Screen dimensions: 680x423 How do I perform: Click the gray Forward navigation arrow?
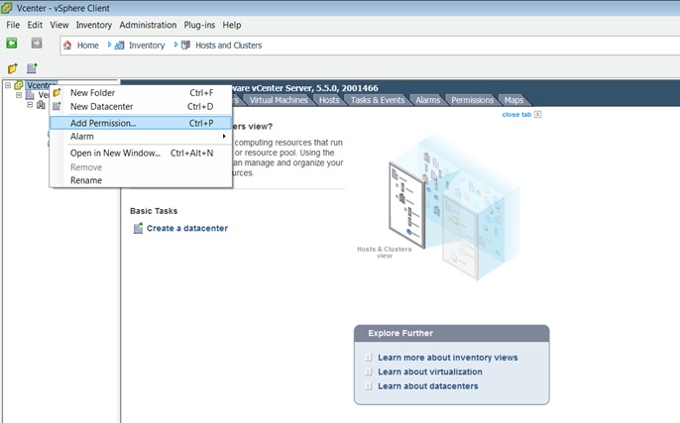pos(37,43)
